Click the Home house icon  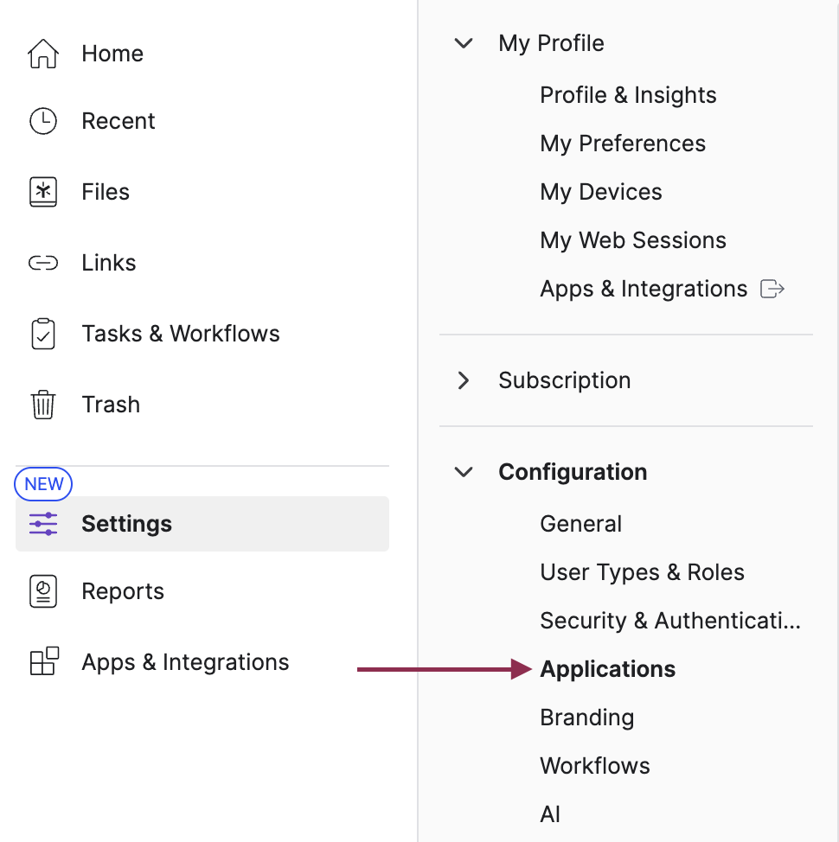(x=43, y=54)
